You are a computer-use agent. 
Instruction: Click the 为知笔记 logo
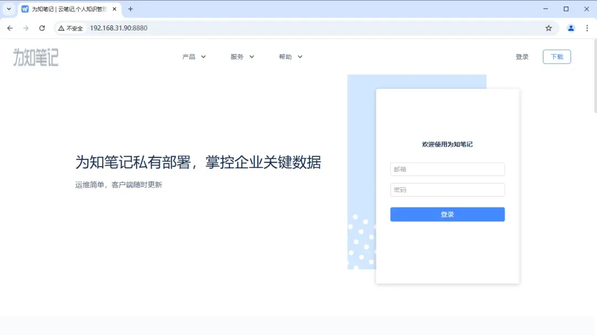(x=36, y=57)
